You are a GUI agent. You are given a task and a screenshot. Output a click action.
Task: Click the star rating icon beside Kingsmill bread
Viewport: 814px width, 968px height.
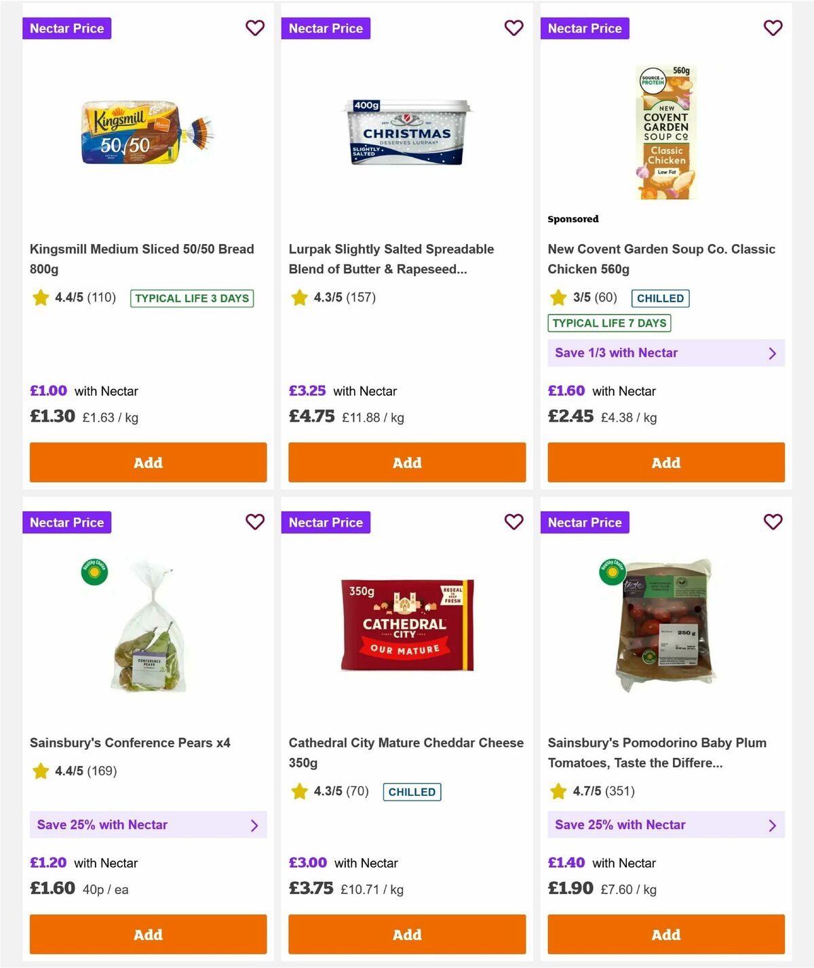click(x=40, y=298)
